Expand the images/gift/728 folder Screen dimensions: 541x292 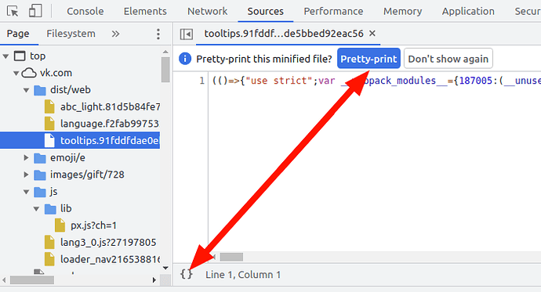26,175
